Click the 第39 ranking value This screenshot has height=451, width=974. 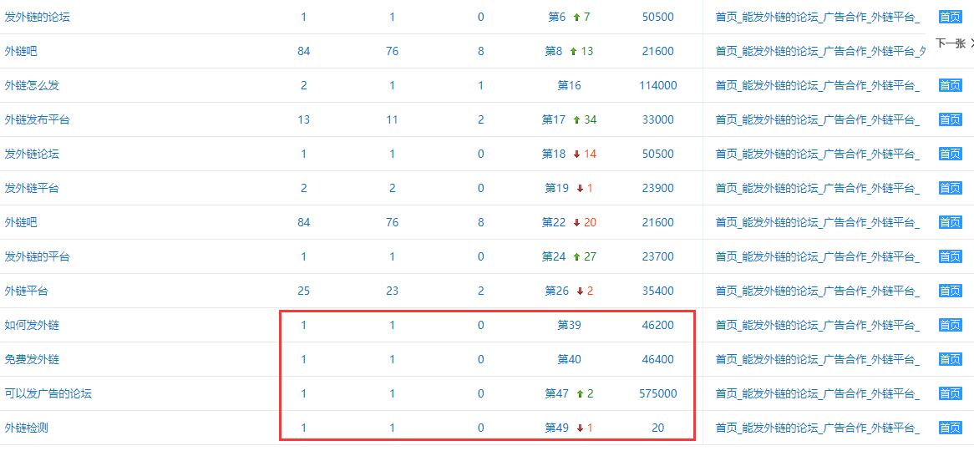click(x=569, y=325)
